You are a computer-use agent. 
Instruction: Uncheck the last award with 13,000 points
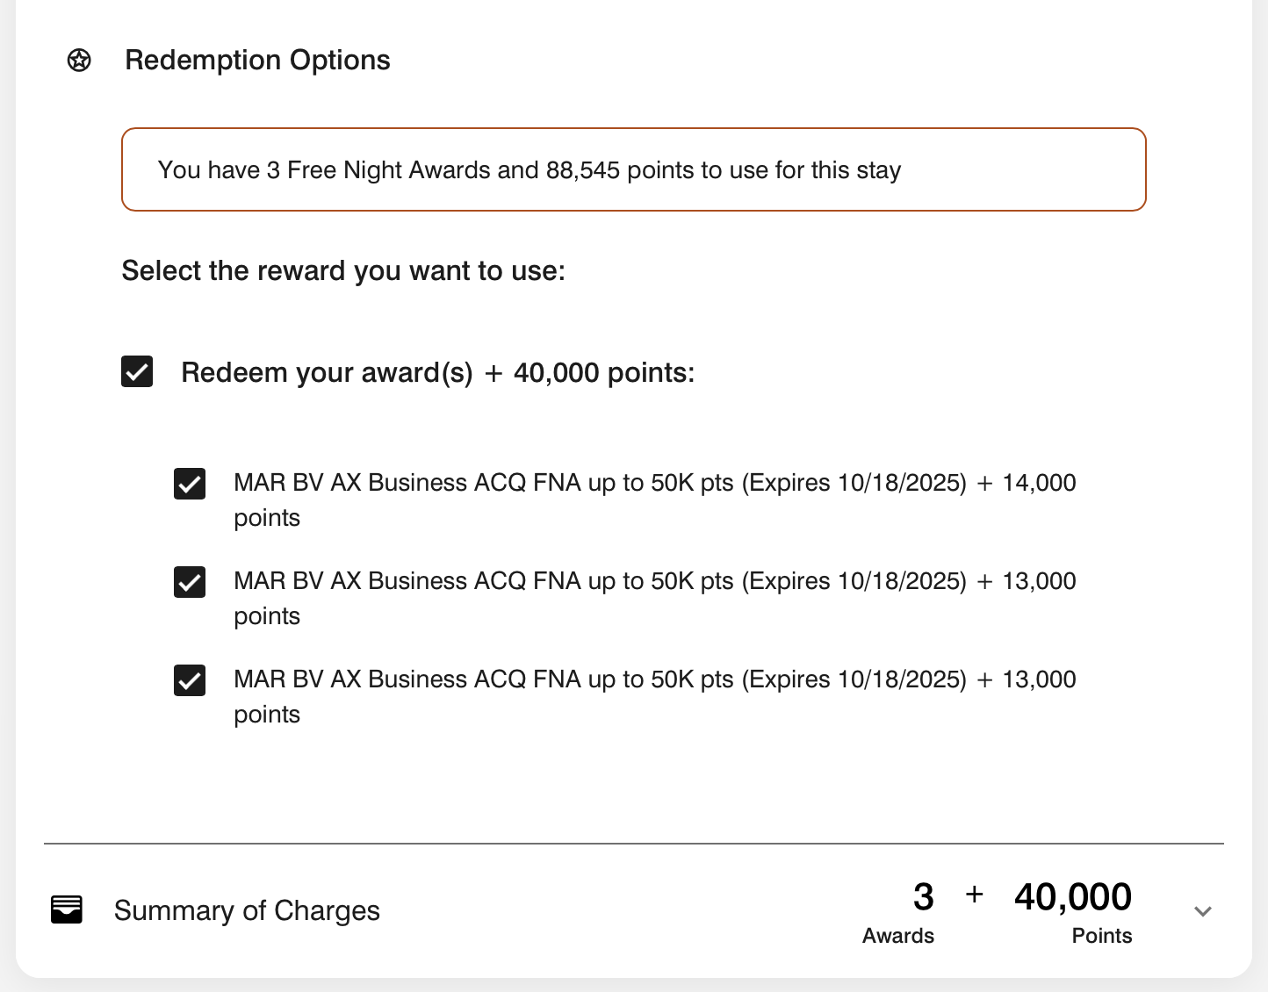coord(190,680)
